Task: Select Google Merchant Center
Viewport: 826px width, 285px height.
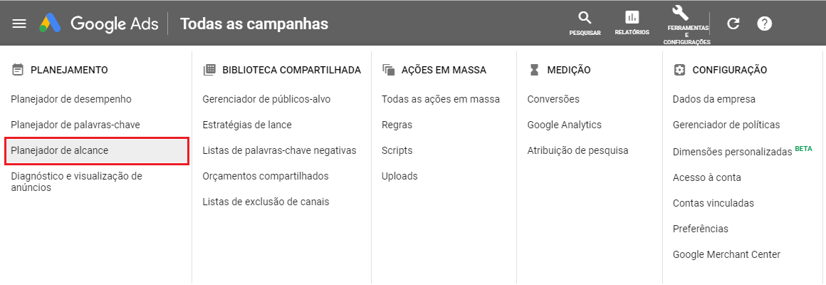Action: tap(726, 254)
